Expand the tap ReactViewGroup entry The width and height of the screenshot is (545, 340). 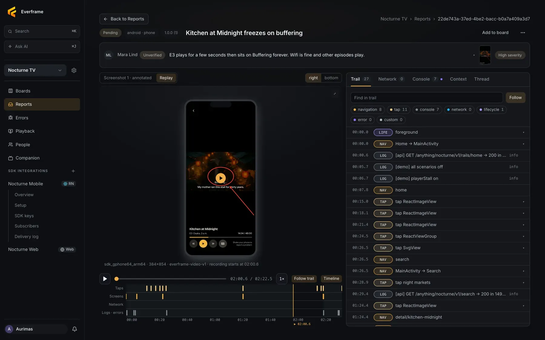click(x=524, y=237)
